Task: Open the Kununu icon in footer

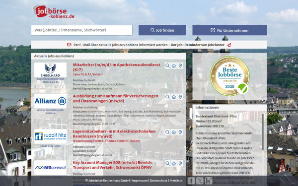Action: (209, 181)
